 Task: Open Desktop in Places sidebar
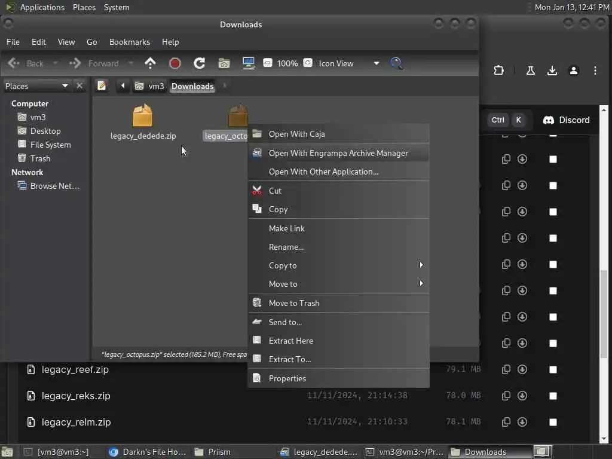(x=45, y=131)
